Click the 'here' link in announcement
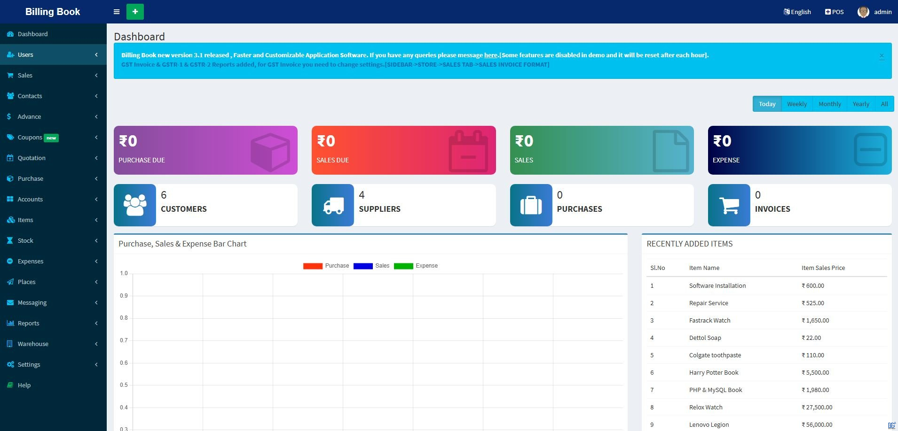This screenshot has width=898, height=431. (490, 55)
